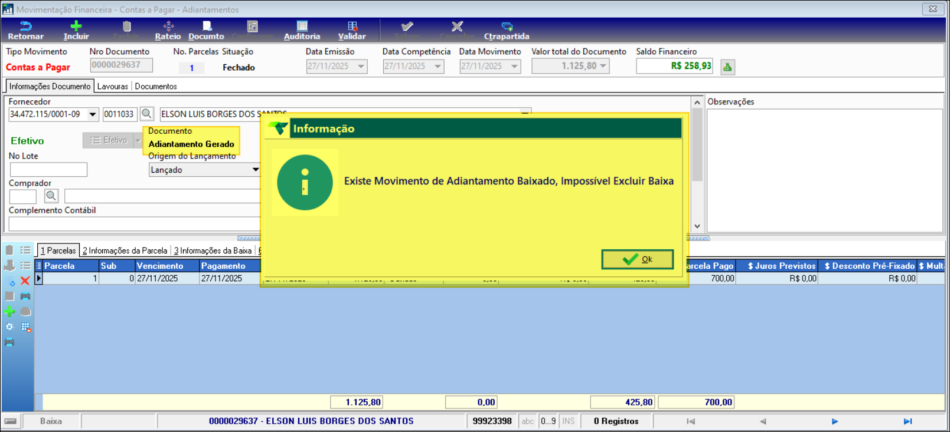Viewport: 950px width, 432px height.
Task: Expand the Fornecedor CNPJ dropdown
Action: (93, 114)
